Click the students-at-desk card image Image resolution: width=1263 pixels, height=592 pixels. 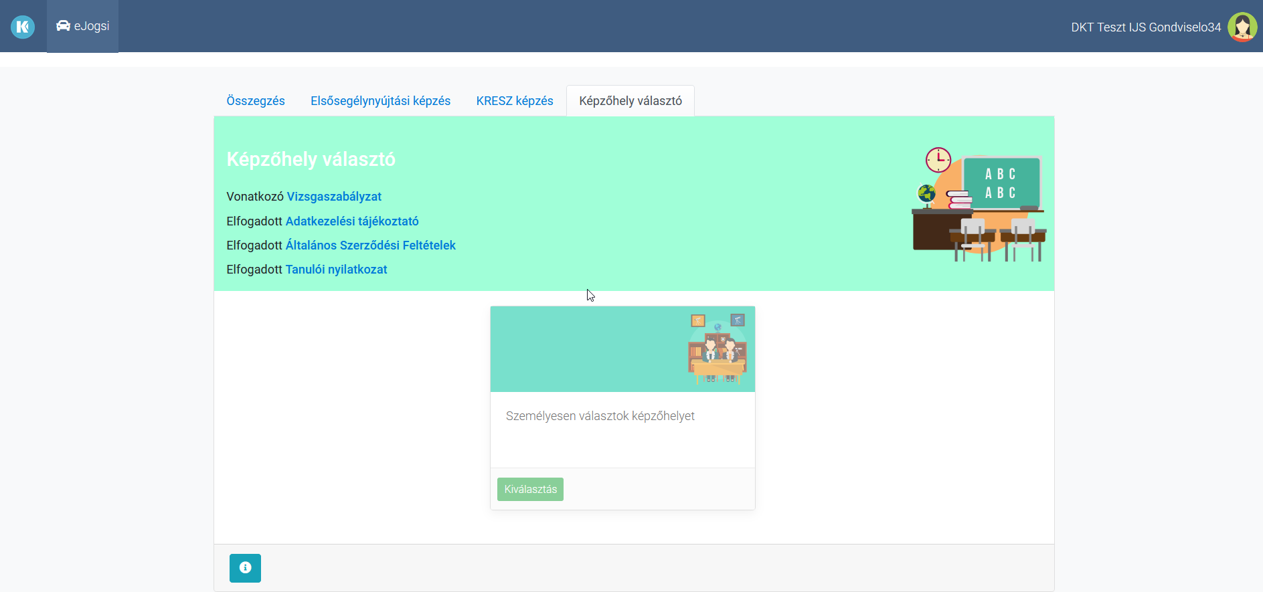[718, 349]
